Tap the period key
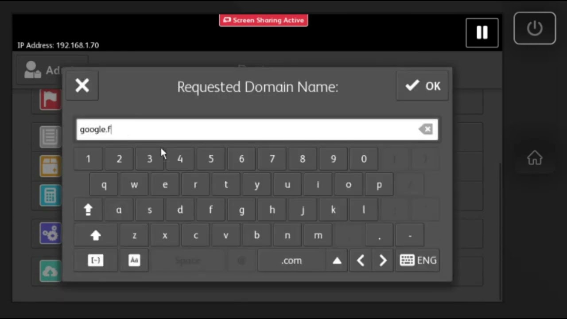The width and height of the screenshot is (567, 319). click(x=379, y=236)
